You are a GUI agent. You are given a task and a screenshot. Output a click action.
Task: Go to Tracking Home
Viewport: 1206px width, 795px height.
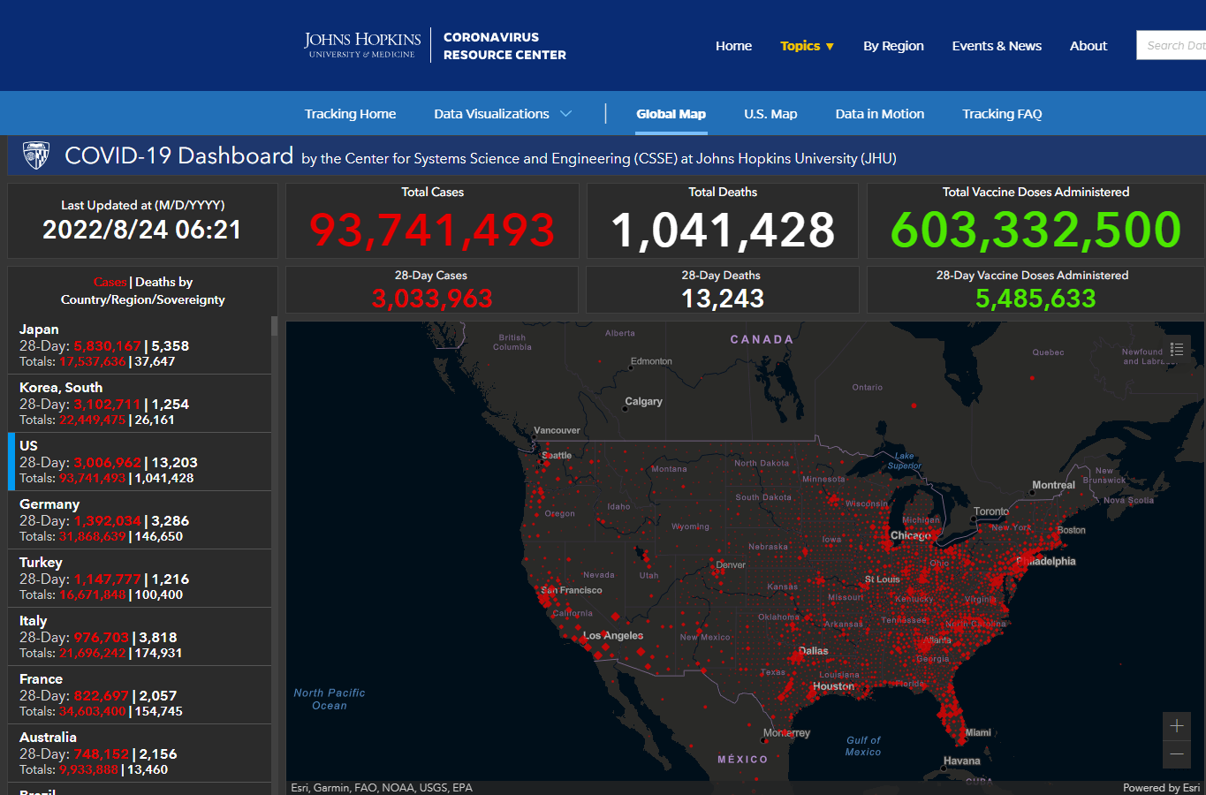[350, 114]
